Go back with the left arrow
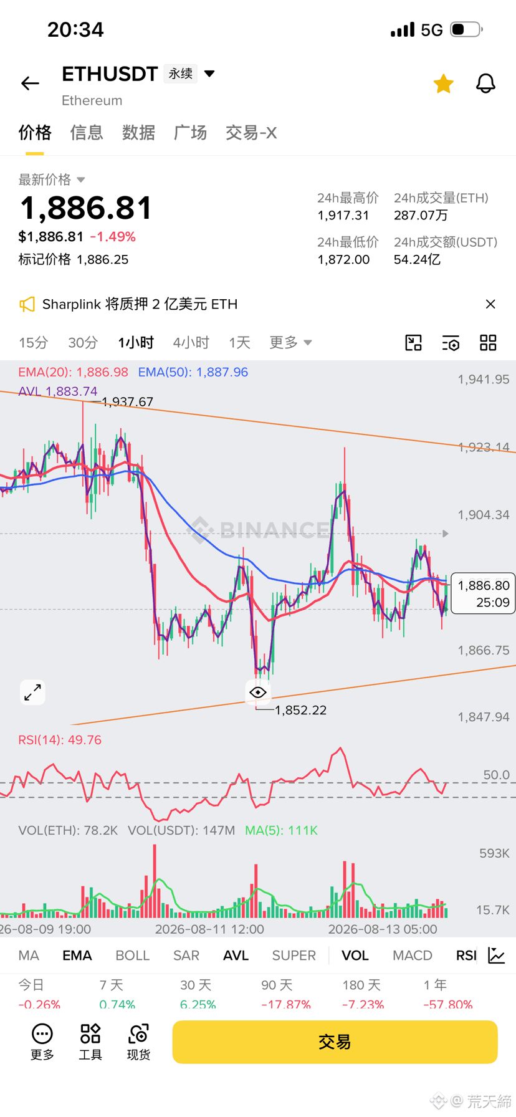The height and width of the screenshot is (1117, 516). (x=30, y=84)
